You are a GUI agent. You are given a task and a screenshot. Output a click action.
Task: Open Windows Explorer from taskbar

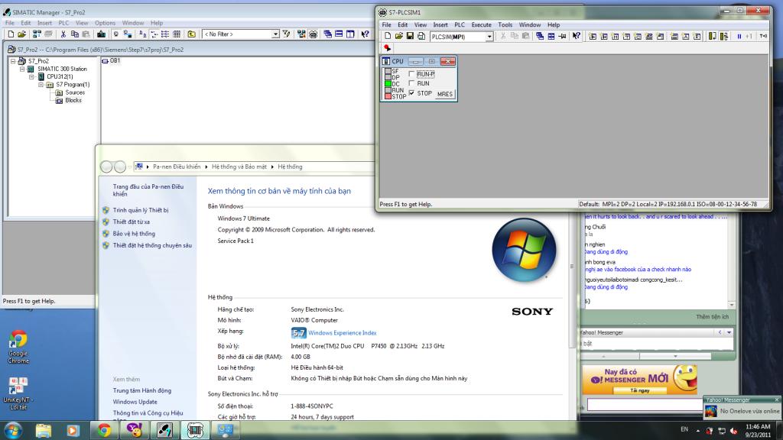(43, 430)
